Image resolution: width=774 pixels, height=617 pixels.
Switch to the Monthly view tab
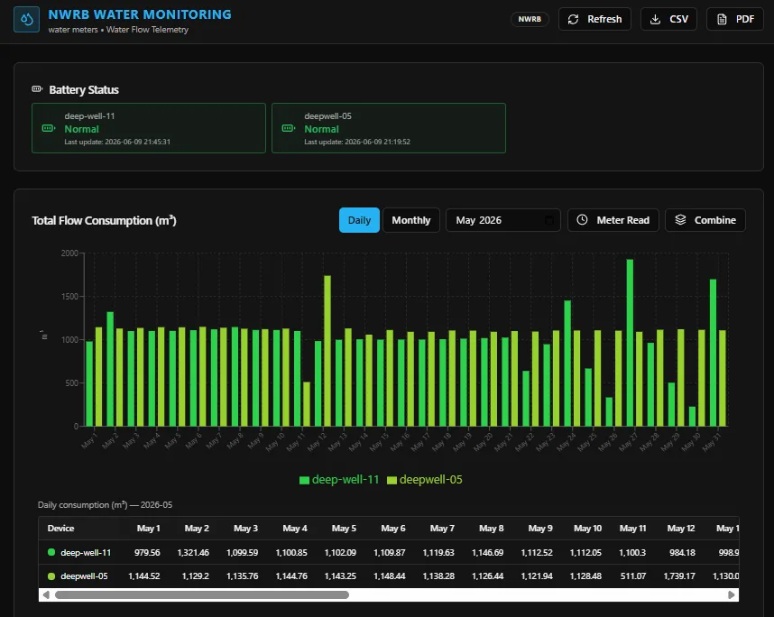[x=410, y=220]
